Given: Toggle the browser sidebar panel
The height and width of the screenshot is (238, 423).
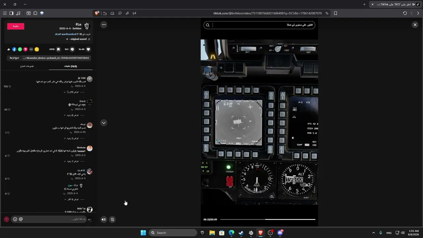Looking at the screenshot, I should click(x=11, y=13).
